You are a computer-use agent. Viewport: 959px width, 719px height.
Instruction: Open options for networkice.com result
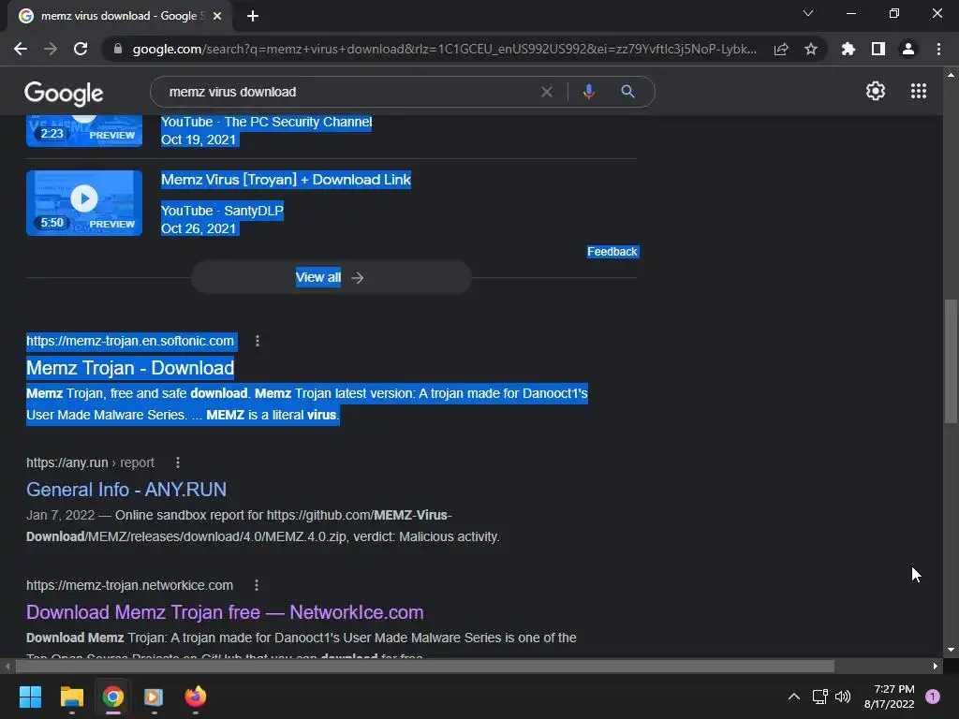click(x=257, y=585)
